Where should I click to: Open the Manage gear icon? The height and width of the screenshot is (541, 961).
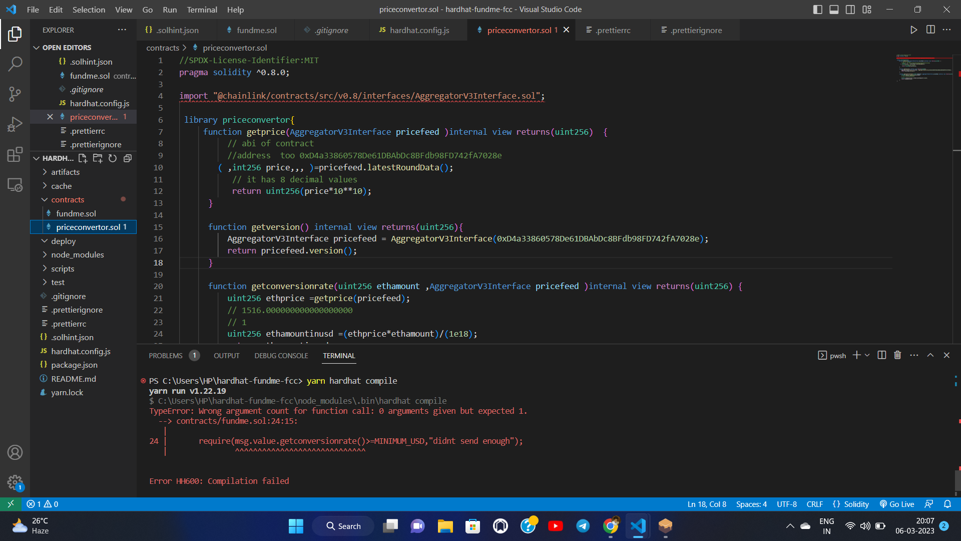coord(15,482)
